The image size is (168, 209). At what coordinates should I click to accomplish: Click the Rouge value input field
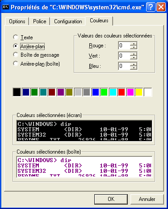click(x=124, y=46)
